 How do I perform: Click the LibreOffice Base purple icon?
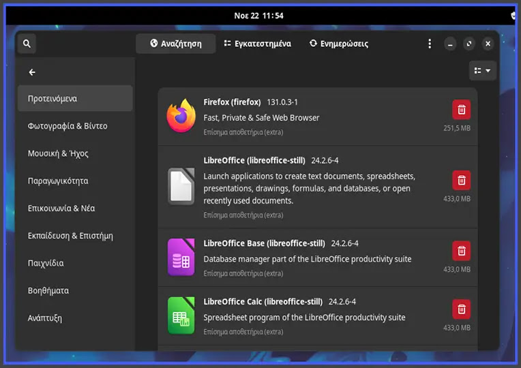tap(181, 258)
